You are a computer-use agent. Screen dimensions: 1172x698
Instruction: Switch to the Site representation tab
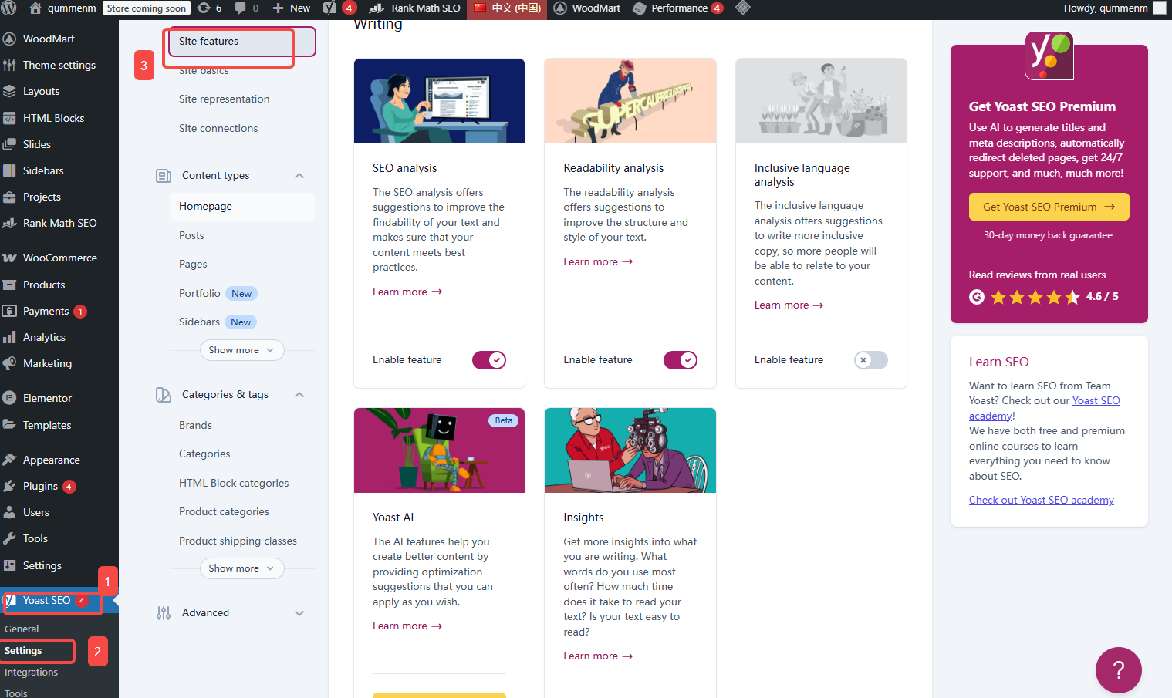pyautogui.click(x=224, y=99)
